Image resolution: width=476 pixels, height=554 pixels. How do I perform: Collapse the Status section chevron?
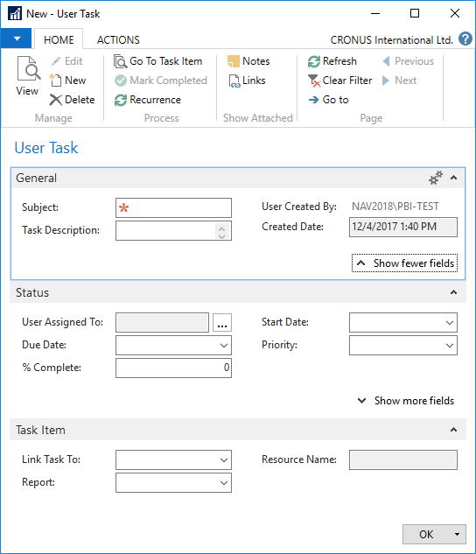point(454,292)
